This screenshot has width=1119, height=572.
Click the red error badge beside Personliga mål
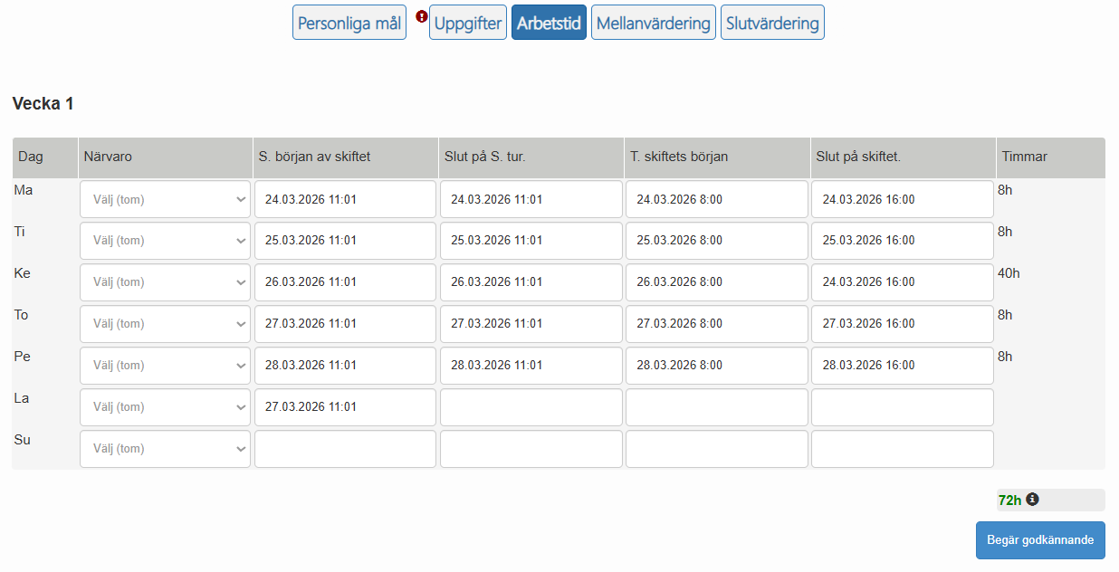point(422,15)
